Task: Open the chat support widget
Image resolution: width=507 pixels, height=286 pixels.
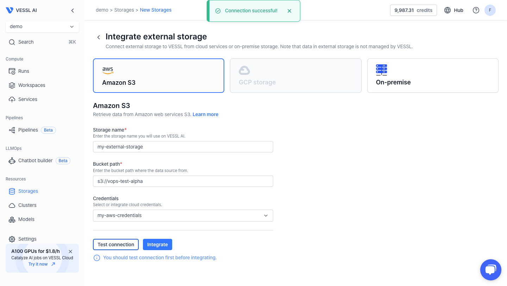Action: pyautogui.click(x=490, y=270)
